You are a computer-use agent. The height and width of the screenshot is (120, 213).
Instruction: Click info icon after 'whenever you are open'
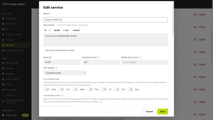pos(101,102)
